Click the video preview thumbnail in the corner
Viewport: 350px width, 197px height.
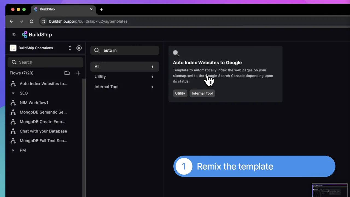pos(330,190)
